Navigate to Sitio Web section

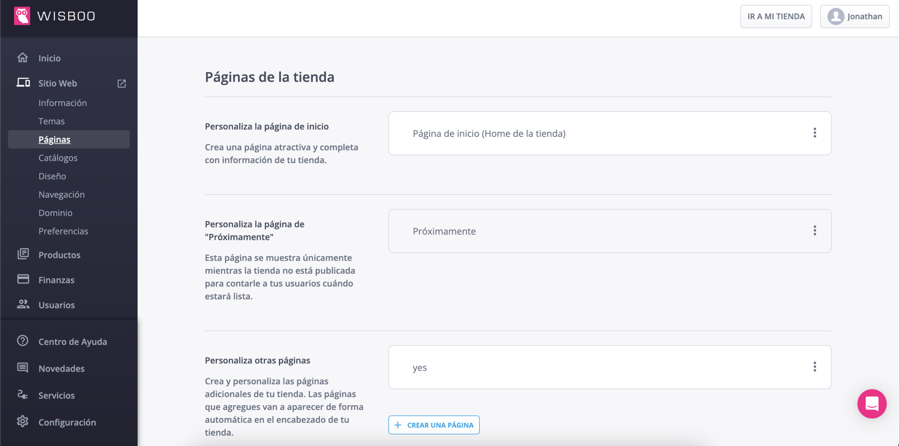pos(57,82)
